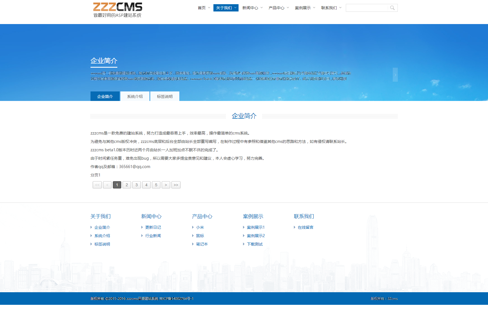Image resolution: width=488 pixels, height=309 pixels.
Task: Open footer heading 案例展示
Action: pyautogui.click(x=253, y=216)
